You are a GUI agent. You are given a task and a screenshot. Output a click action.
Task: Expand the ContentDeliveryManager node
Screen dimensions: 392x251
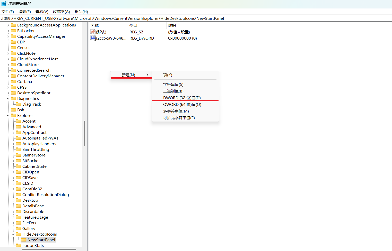8,76
